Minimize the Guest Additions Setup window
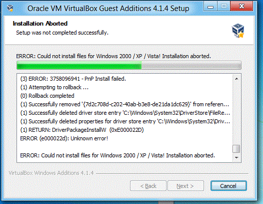Viewport: 263px width, 204px height. click(x=210, y=7)
